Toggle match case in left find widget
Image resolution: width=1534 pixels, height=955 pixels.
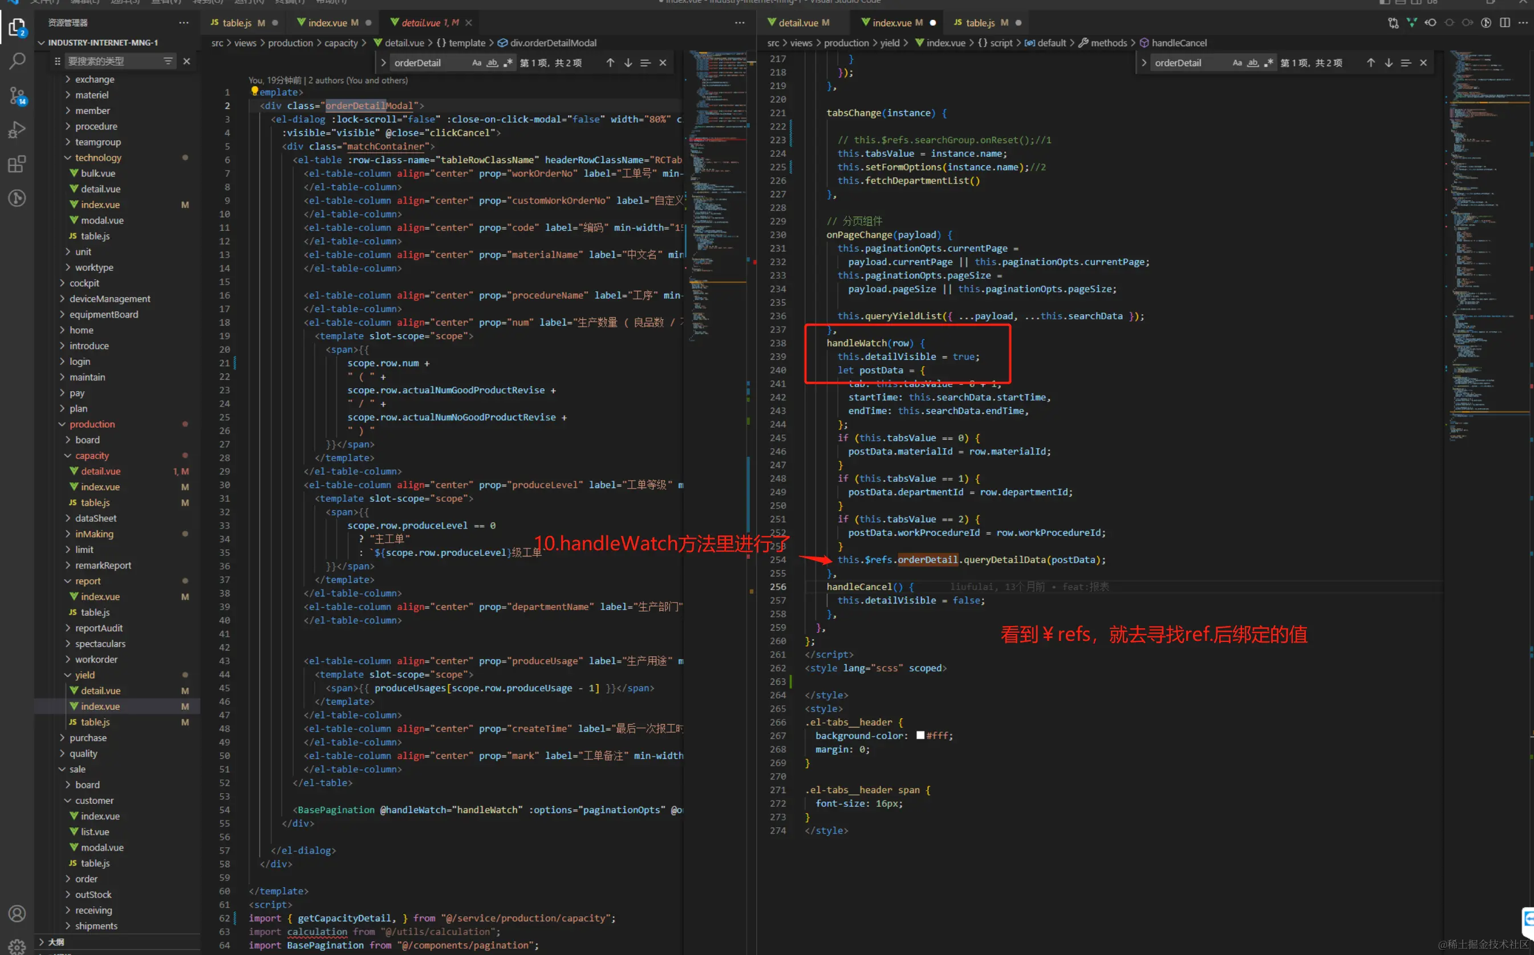pyautogui.click(x=476, y=63)
